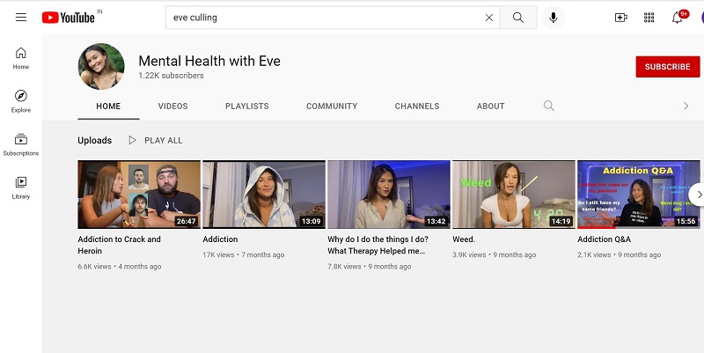This screenshot has width=704, height=353.
Task: Click title 'Addiction to Crack and Heroin'
Action: click(119, 246)
